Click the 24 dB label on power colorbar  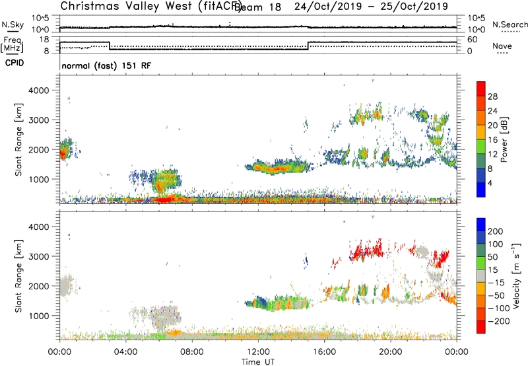tap(492, 111)
